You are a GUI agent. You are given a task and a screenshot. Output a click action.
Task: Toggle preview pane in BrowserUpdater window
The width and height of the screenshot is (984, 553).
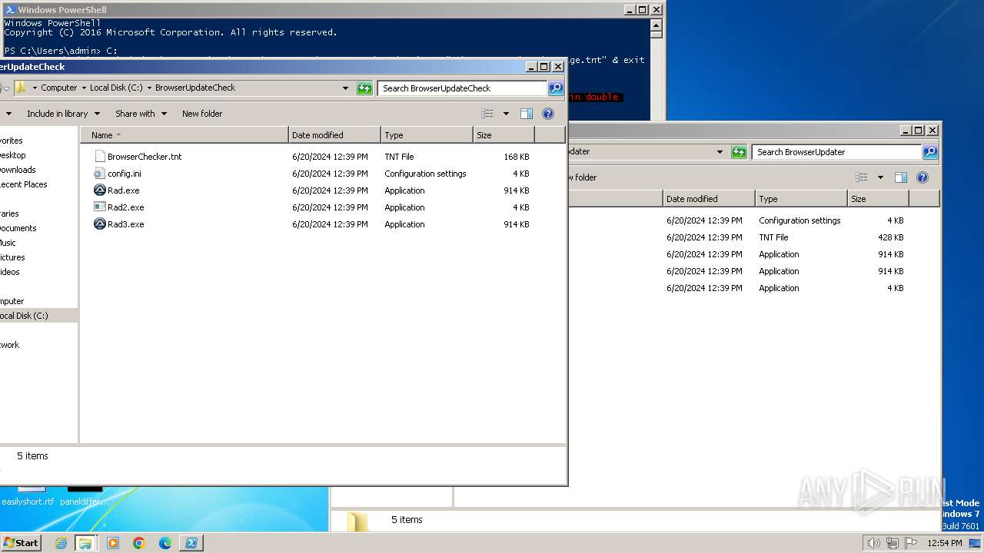tap(901, 177)
